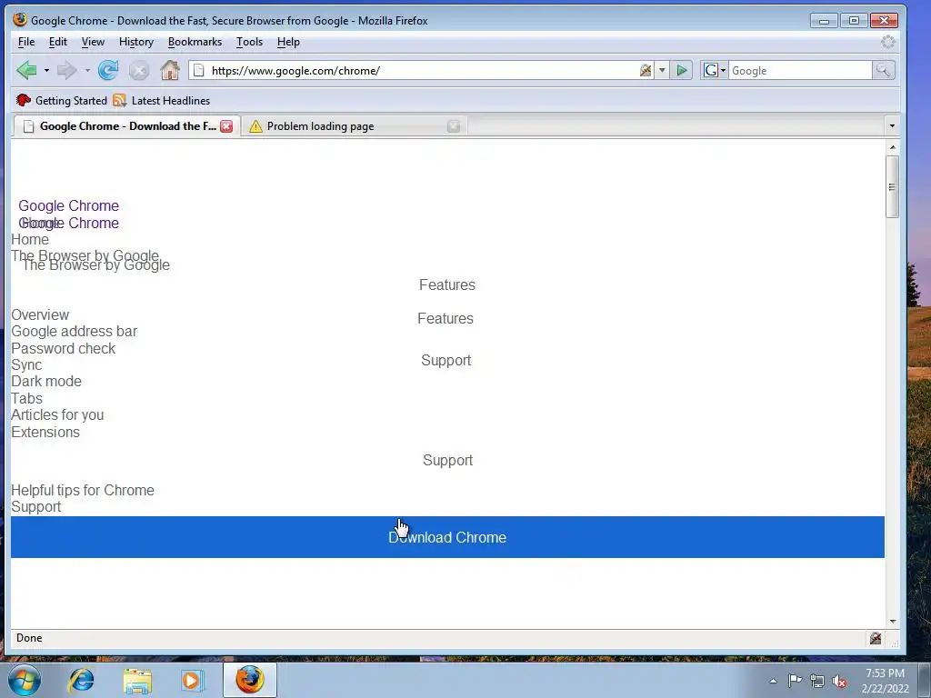Click the taskbar clock showing 7:53 PM
This screenshot has width=931, height=698.
pos(885,681)
